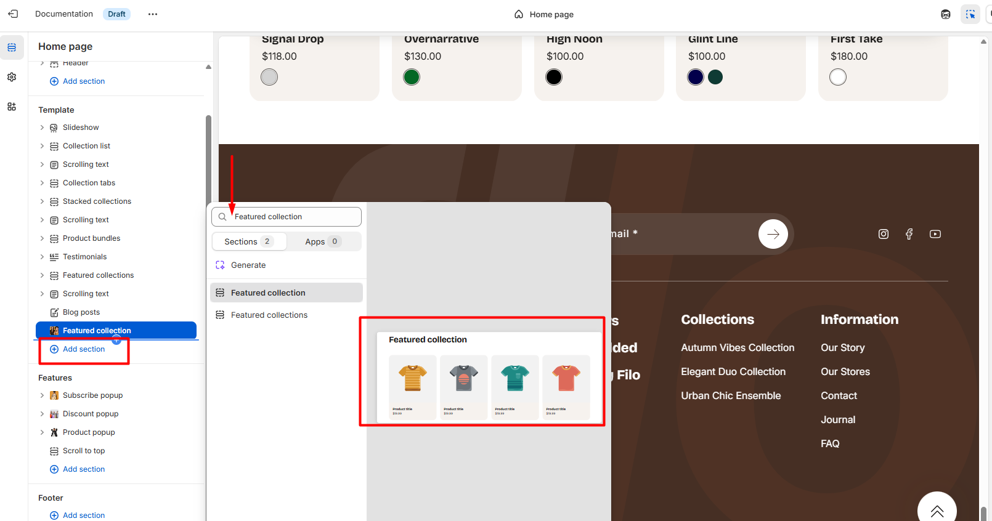
Task: Click the search magnifier icon
Action: click(222, 217)
